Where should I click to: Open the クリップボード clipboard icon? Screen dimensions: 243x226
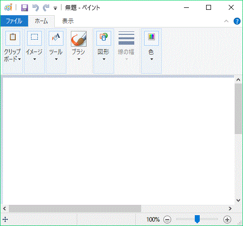13,38
